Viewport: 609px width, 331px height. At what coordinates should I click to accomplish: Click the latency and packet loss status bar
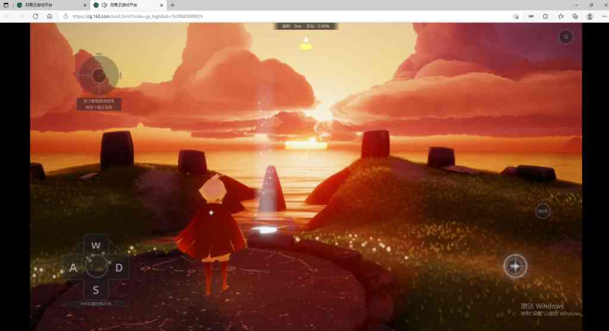click(306, 26)
